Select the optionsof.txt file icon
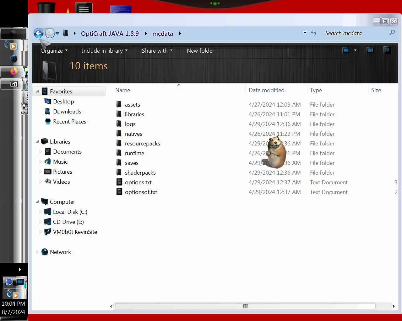The height and width of the screenshot is (321, 402). coord(119,192)
